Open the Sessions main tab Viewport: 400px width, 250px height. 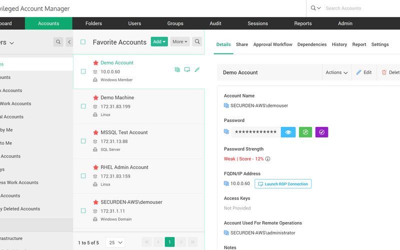click(257, 23)
